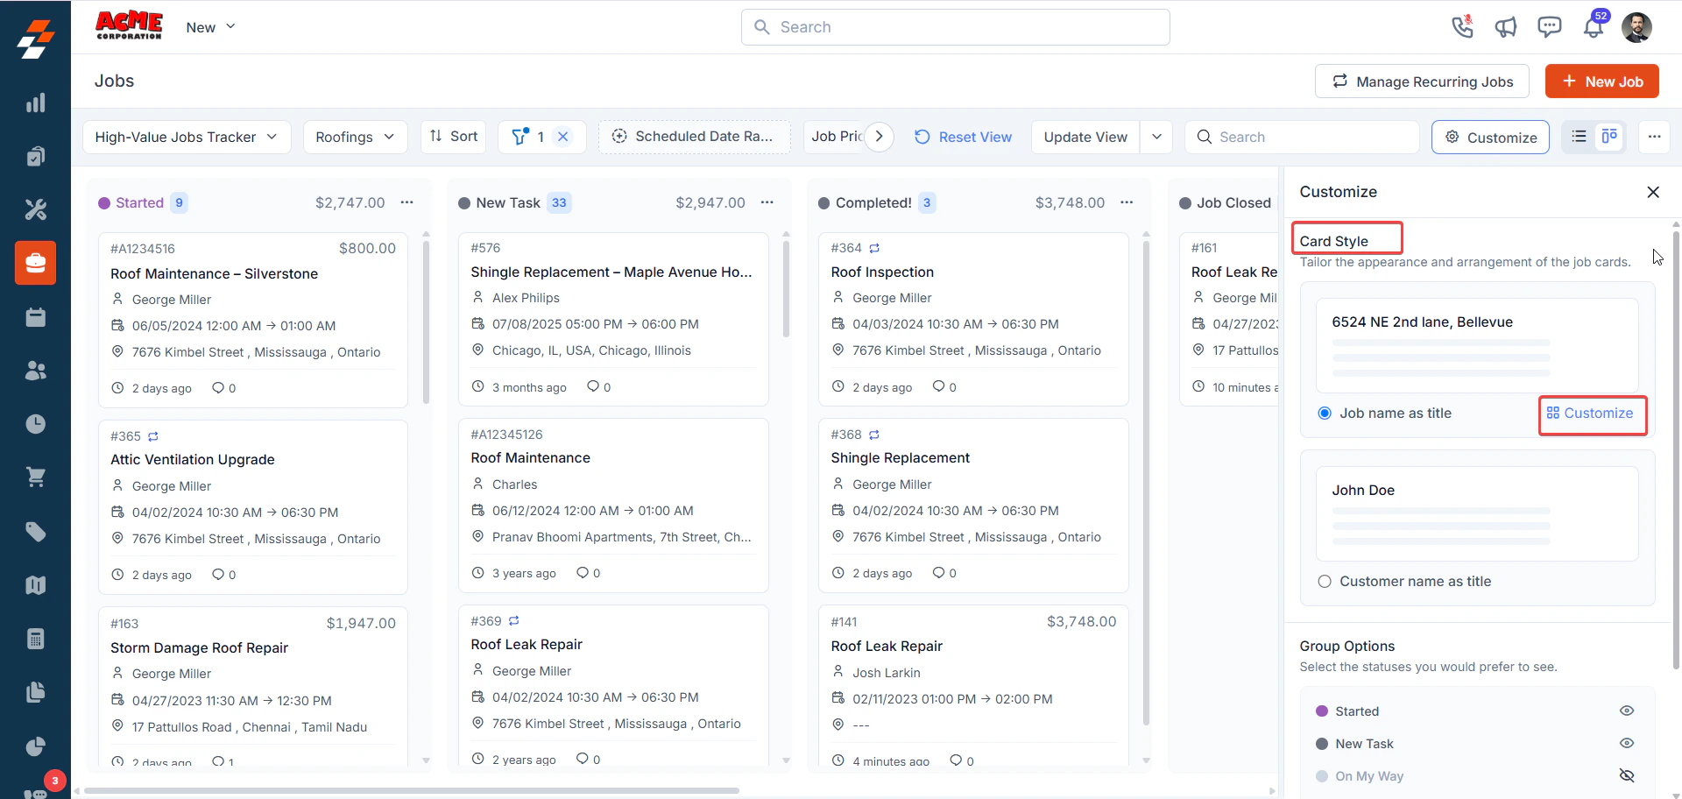Click the Reset View link

(x=963, y=137)
